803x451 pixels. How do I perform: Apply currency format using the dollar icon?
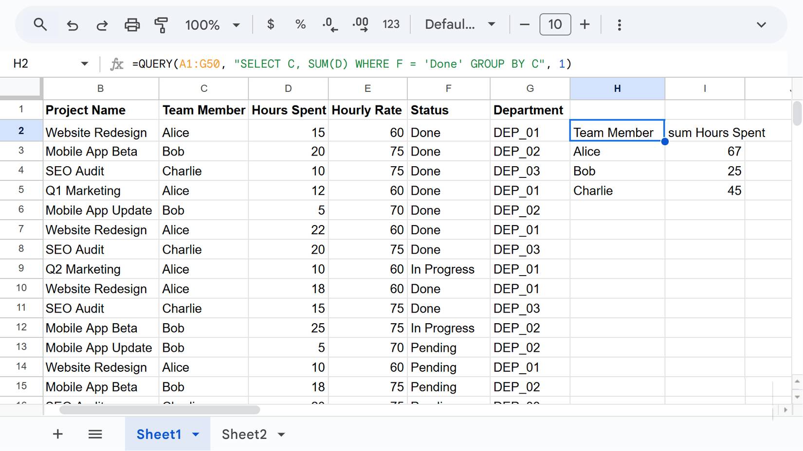pos(271,24)
